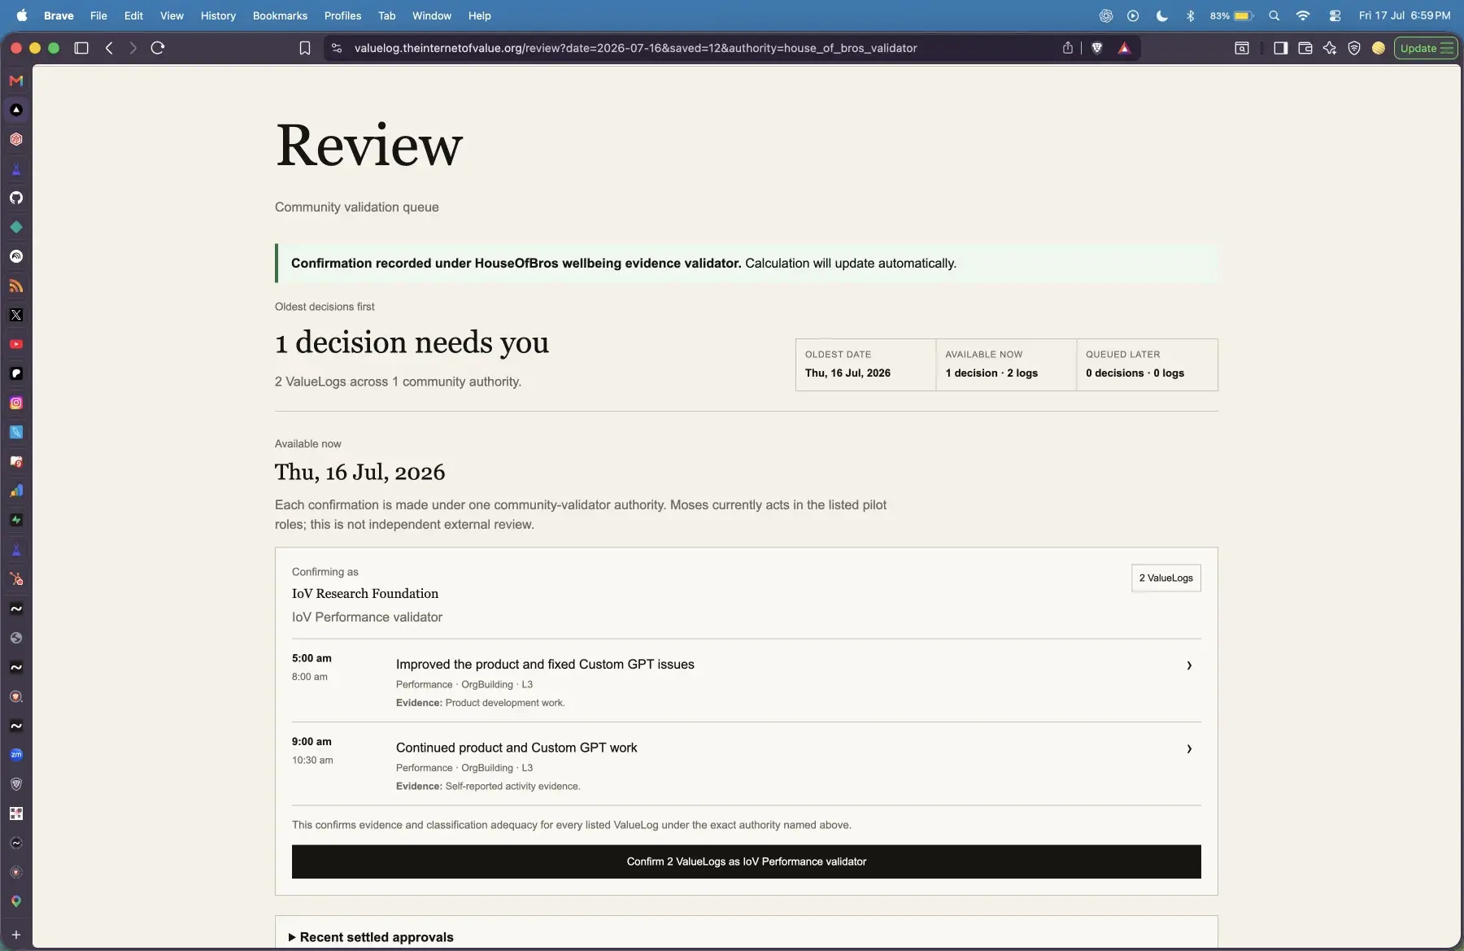The image size is (1464, 951).
Task: Open the Bookmarks menu
Action: 280,15
